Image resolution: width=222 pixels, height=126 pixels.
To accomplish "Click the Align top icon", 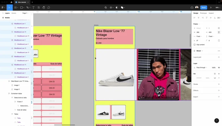I will pos(207,18).
